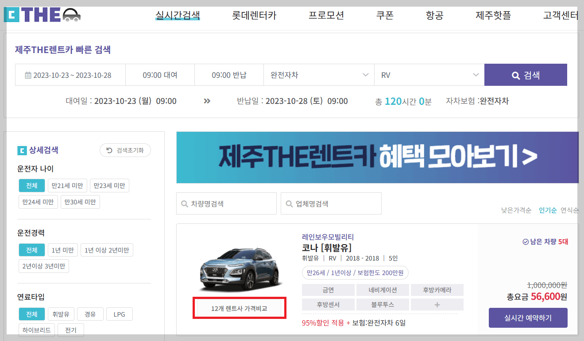Filter by 전기 fuel type
The width and height of the screenshot is (584, 341).
pos(71,330)
